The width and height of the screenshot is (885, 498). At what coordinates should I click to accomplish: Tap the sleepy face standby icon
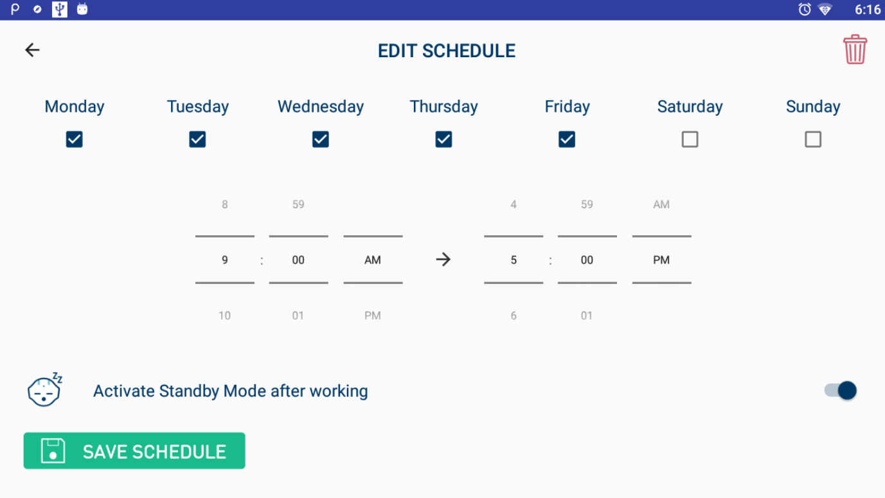45,390
